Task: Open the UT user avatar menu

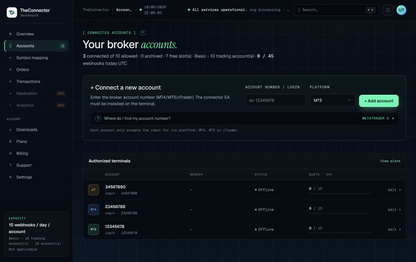Action: point(401,10)
